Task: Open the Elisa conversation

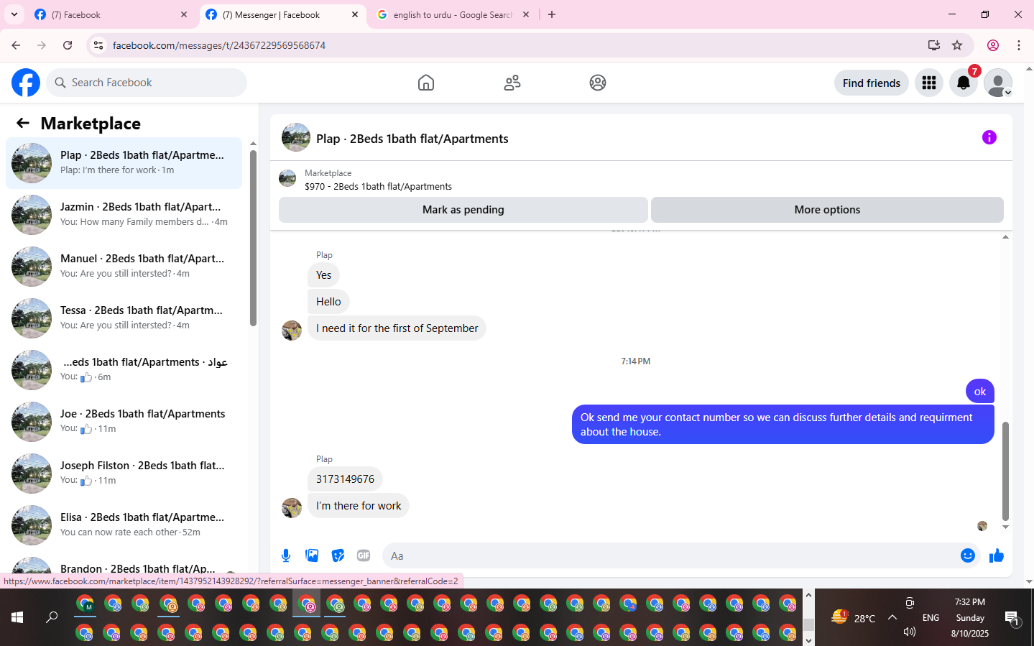Action: click(124, 525)
